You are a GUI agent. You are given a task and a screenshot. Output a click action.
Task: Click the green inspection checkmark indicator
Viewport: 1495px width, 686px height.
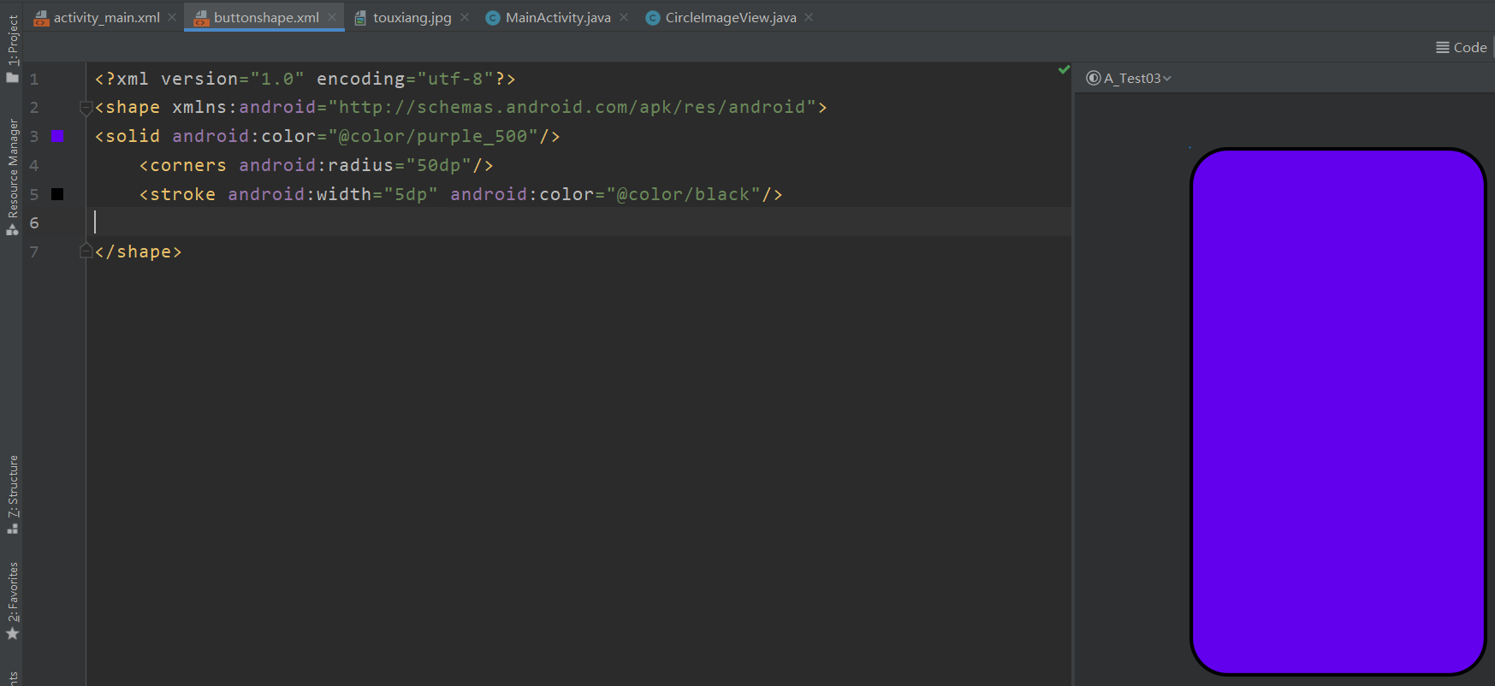[1064, 69]
